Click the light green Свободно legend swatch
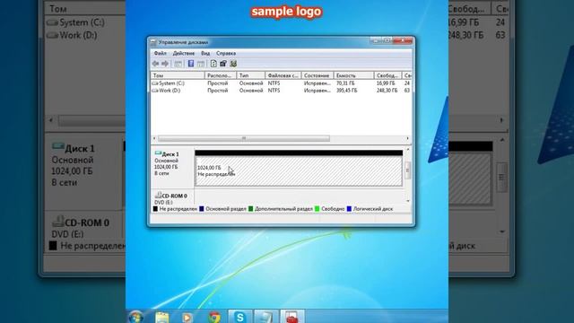The width and height of the screenshot is (574, 323). 317,209
